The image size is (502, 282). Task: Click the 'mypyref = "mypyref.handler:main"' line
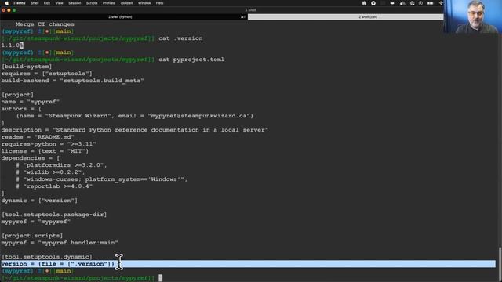60,243
